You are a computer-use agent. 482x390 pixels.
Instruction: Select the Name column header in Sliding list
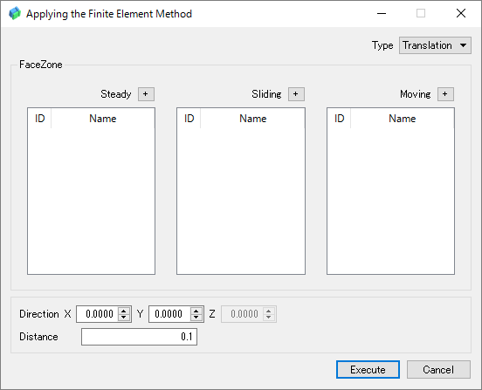click(x=252, y=119)
